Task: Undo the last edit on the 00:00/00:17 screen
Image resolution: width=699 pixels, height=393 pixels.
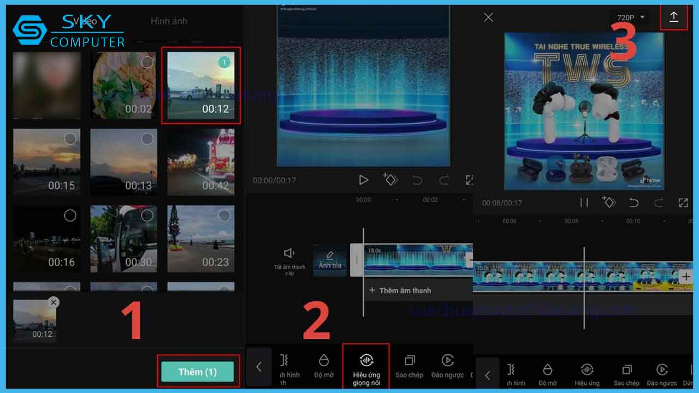Action: 417,180
